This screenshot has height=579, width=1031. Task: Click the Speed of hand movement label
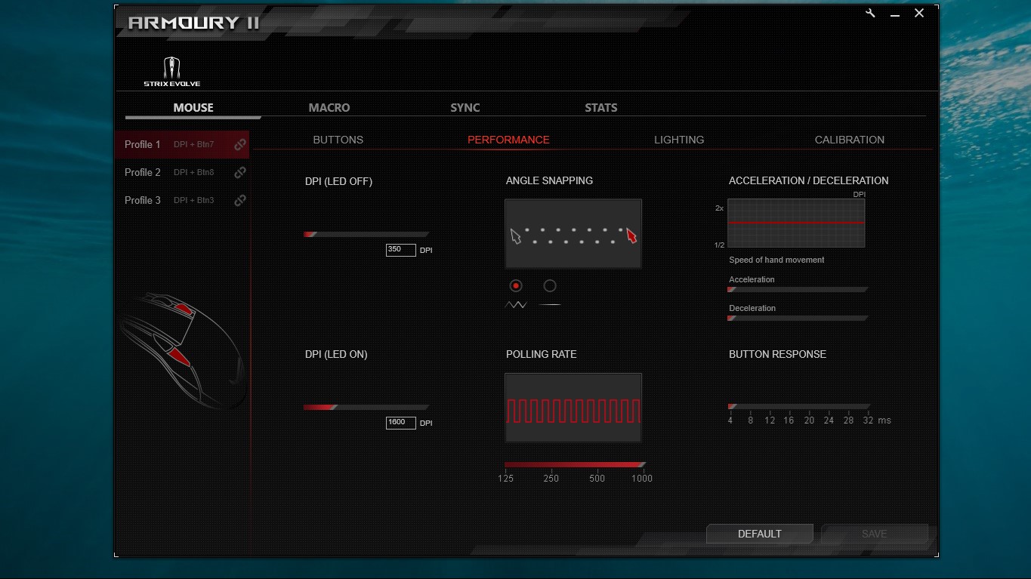tap(776, 260)
